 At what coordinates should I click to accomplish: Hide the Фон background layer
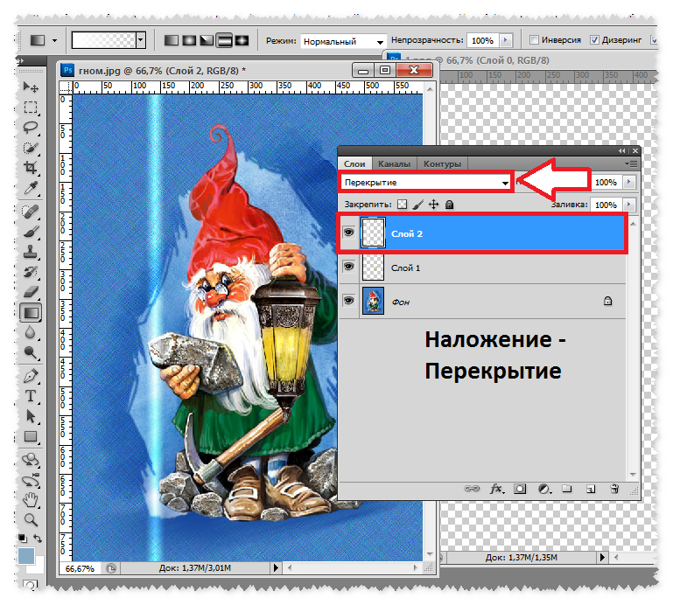point(348,301)
